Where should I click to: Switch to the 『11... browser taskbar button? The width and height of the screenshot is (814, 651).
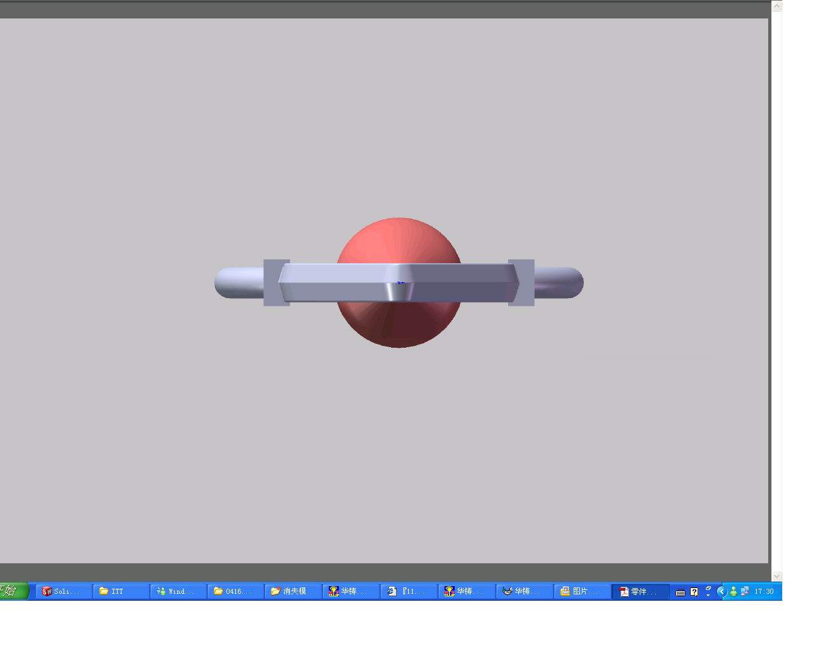(x=409, y=591)
